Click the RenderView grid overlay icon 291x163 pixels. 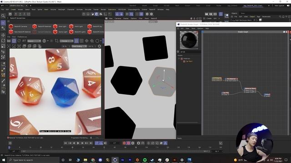tap(81, 41)
